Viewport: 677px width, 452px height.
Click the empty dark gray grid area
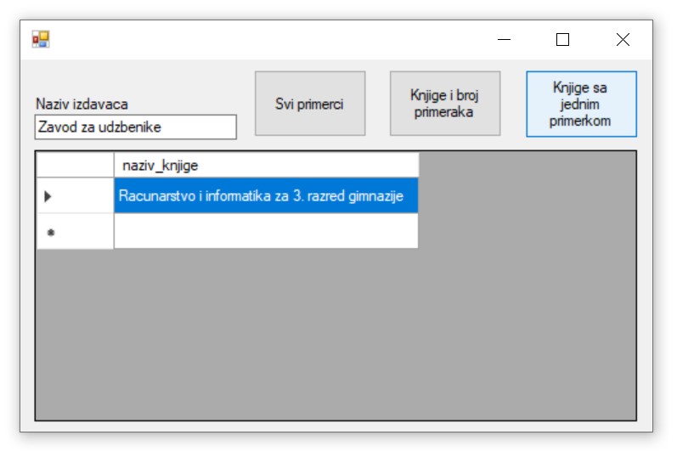[425, 340]
